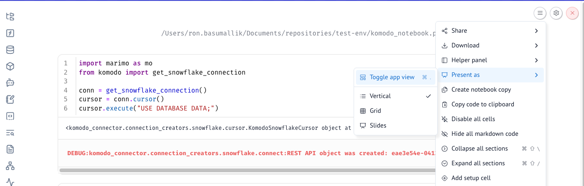Expand the Share submenu
Screen dimensions: 584x186
coord(490,31)
